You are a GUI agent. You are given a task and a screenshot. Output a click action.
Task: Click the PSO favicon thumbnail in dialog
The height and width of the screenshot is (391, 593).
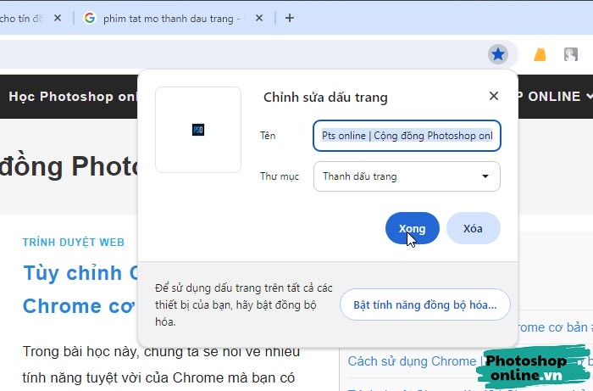pyautogui.click(x=198, y=130)
